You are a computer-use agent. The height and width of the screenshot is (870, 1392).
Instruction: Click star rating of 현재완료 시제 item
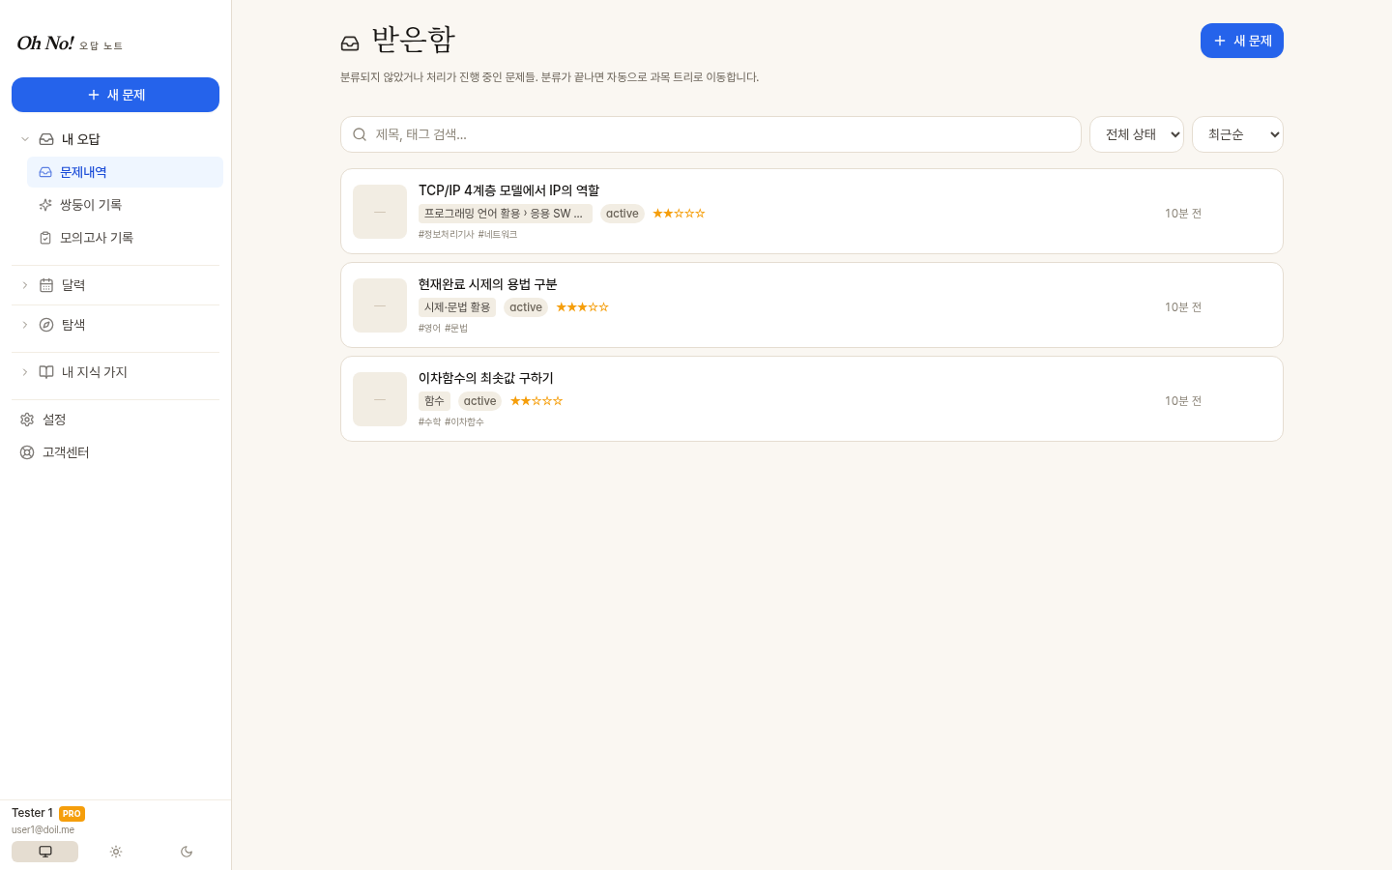coord(582,307)
